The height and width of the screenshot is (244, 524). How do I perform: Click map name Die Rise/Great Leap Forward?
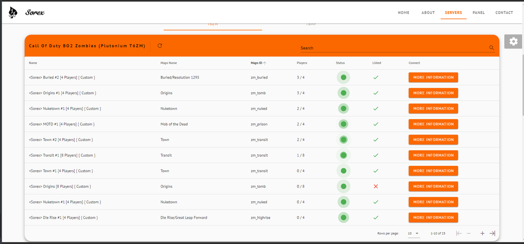click(184, 217)
